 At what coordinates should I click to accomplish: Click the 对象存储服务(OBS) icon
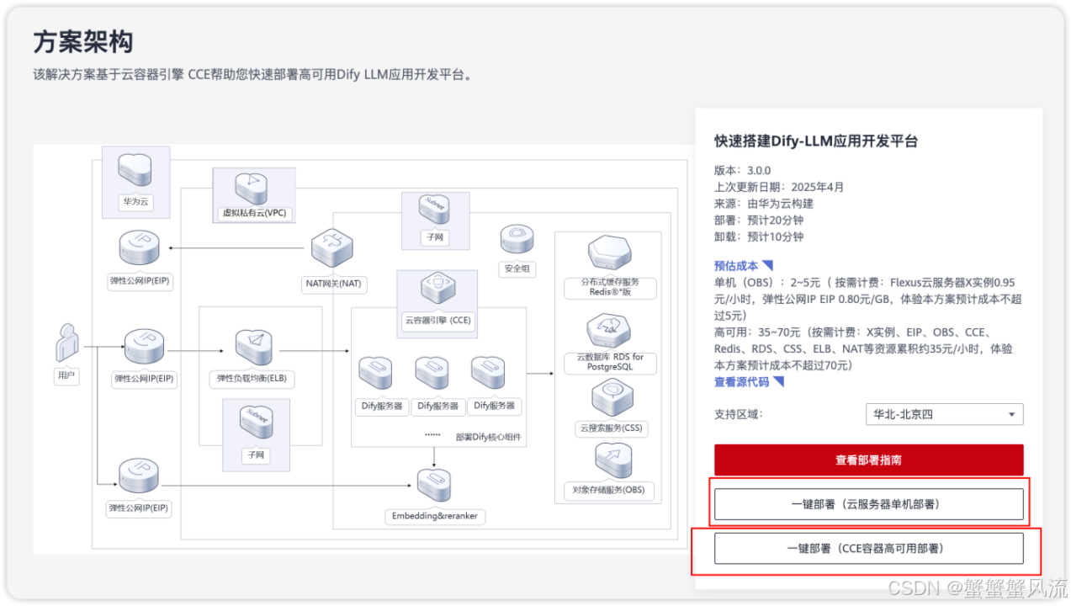612,460
